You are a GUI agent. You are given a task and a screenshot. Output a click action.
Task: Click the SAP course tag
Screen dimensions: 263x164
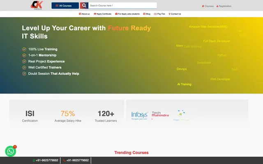tap(234, 69)
